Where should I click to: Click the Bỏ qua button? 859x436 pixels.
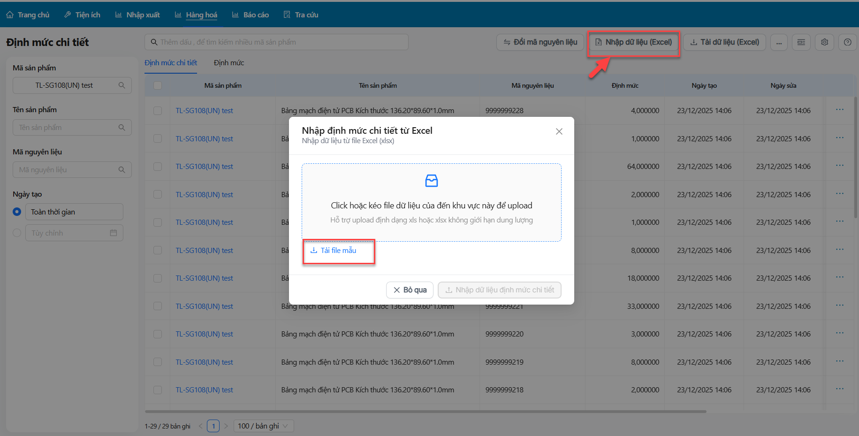tap(410, 290)
